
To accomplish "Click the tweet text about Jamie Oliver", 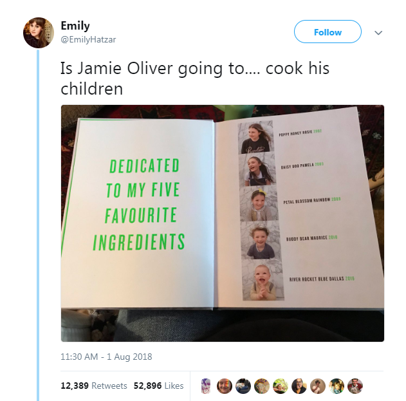I will point(194,78).
